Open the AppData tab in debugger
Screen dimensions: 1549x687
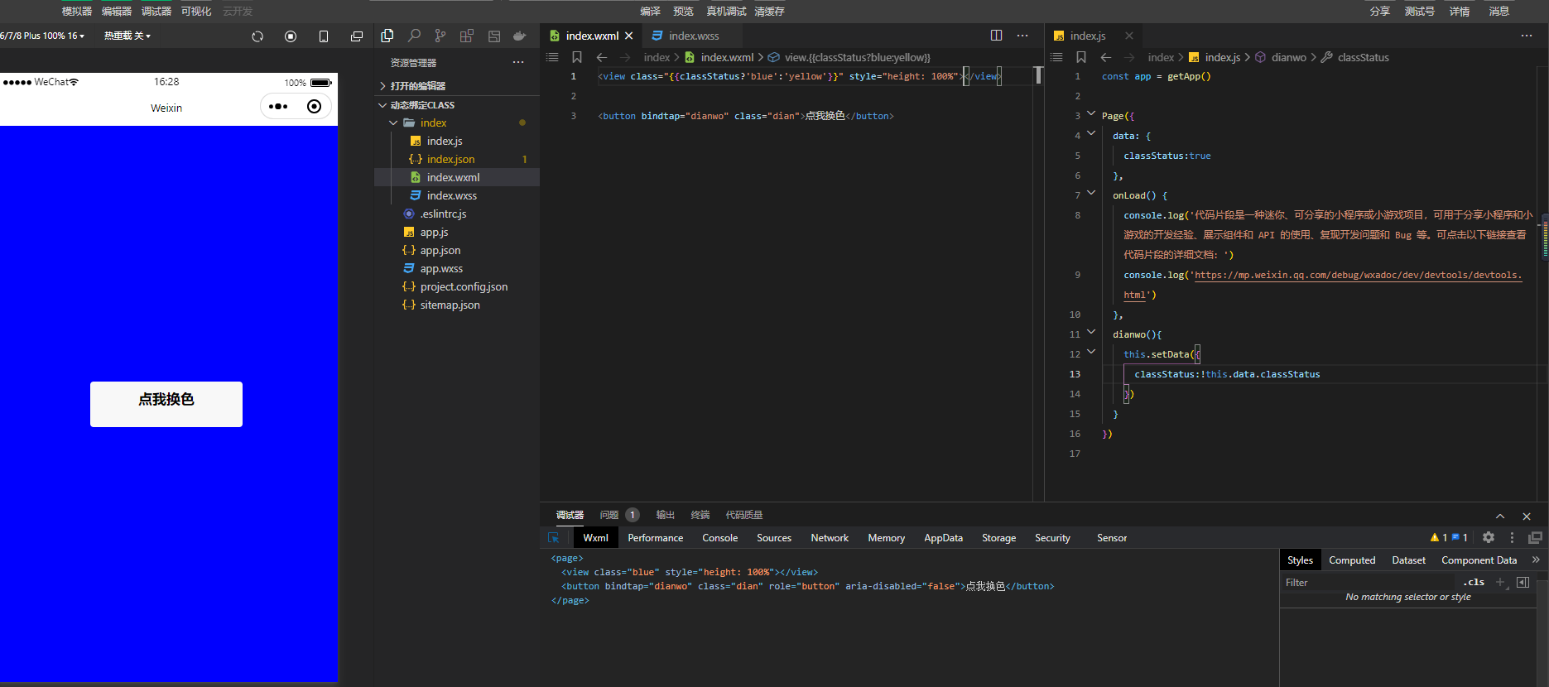pos(944,538)
